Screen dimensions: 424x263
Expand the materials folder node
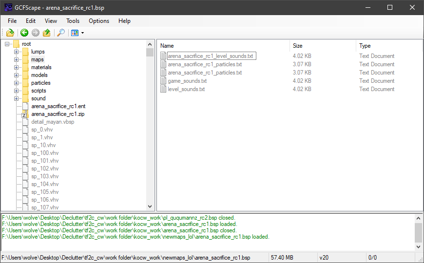16,67
